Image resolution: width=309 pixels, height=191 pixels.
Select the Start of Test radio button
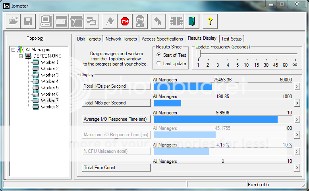159,55
